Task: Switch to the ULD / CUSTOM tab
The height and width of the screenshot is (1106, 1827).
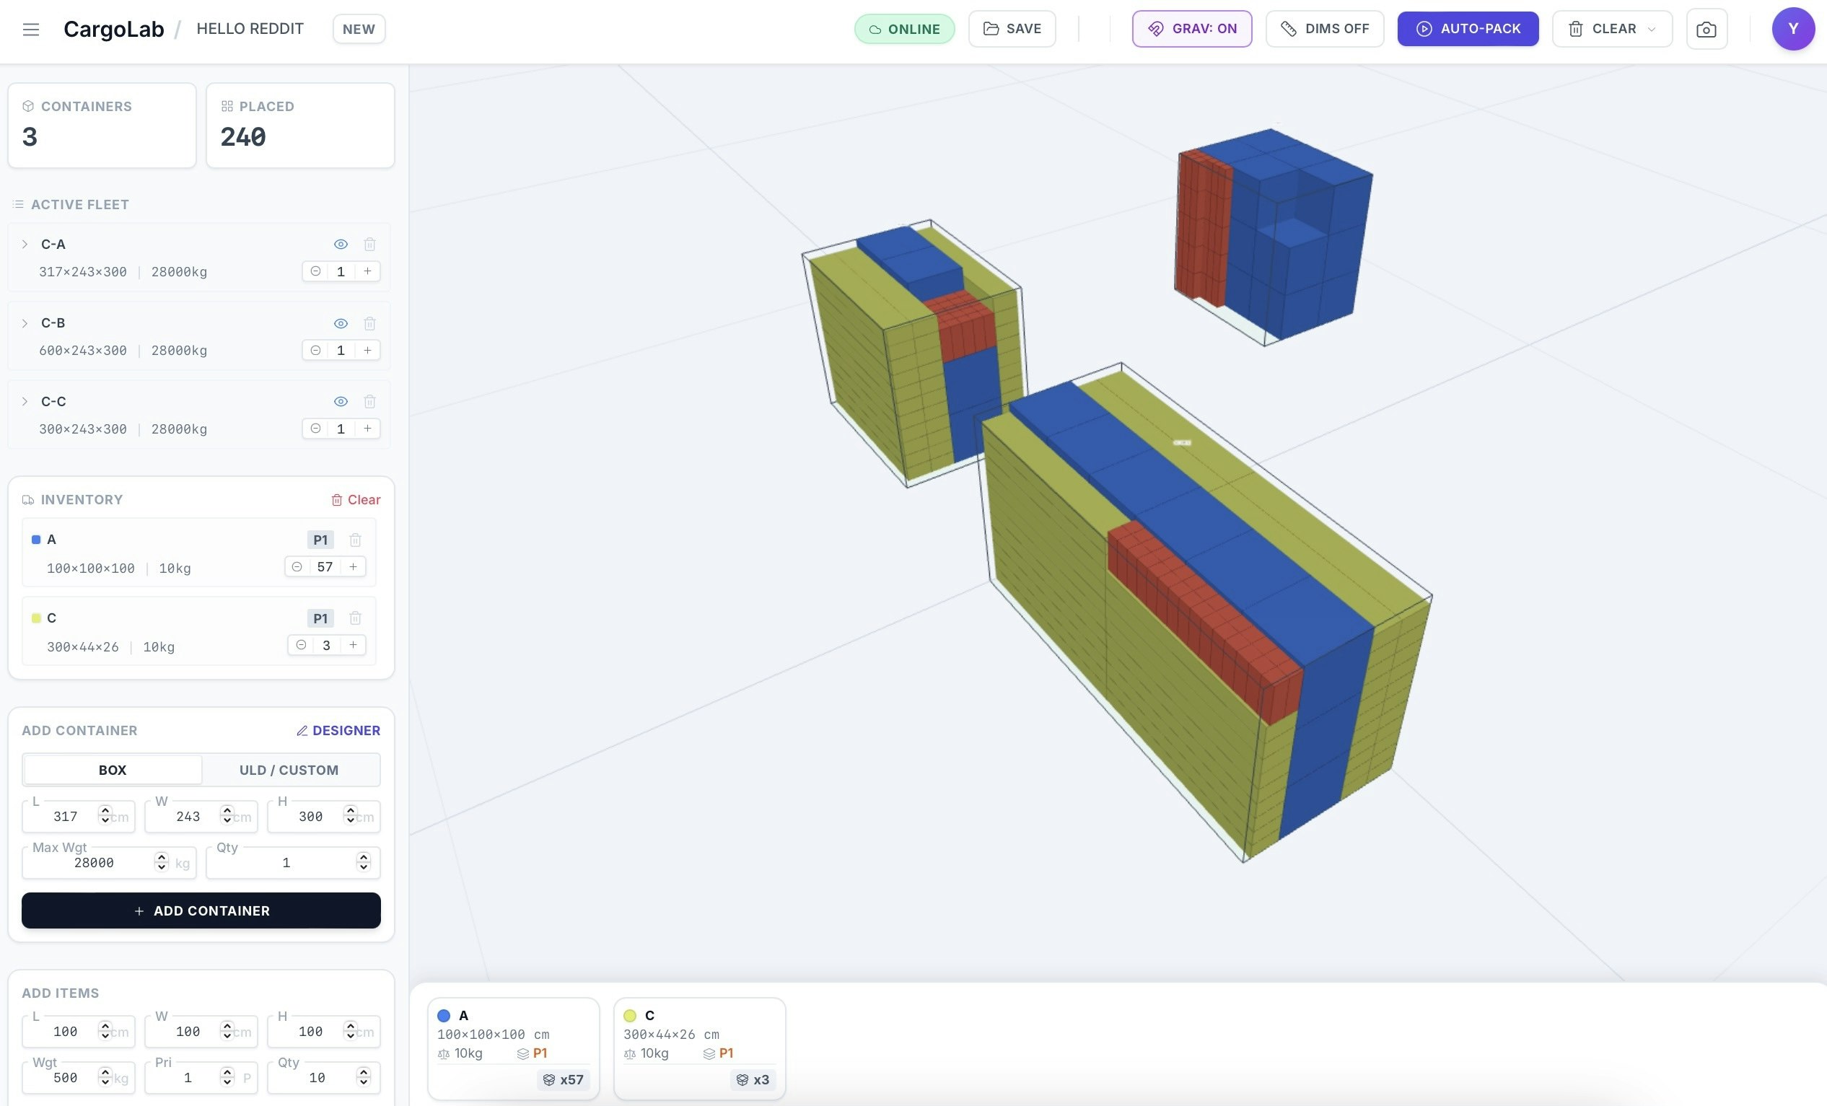Action: [x=289, y=770]
